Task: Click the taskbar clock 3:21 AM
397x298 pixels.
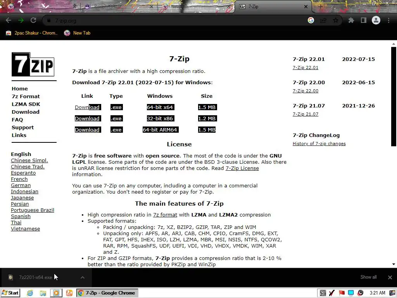Action: tap(377, 293)
